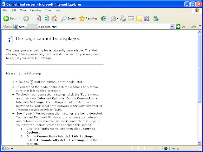Image resolution: width=203 pixels, height=152 pixels.
Task: Open the File menu
Action: (x=5, y=10)
